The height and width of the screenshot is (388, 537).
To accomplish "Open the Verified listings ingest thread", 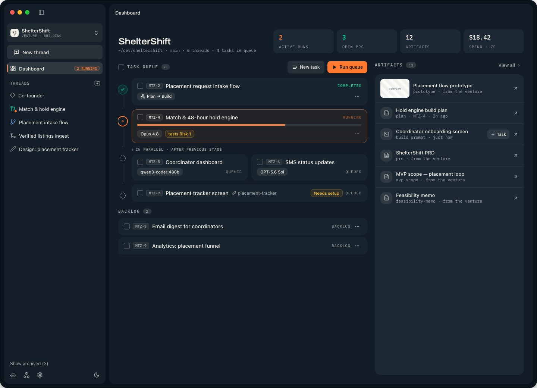I will click(55, 136).
